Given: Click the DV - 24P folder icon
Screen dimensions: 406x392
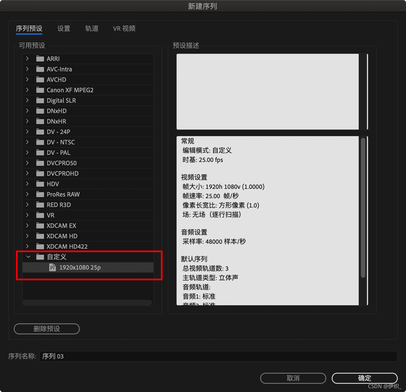Looking at the screenshot, I should click(40, 132).
